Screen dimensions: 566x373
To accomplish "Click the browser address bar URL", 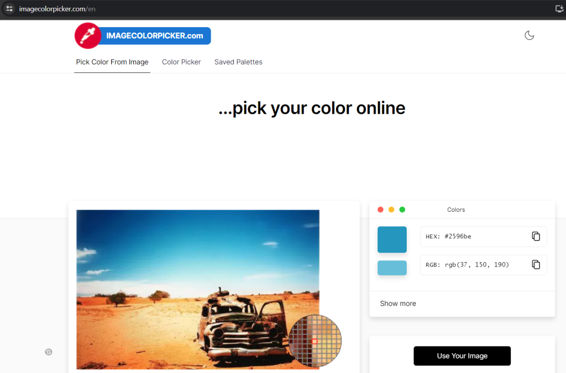I will (x=57, y=9).
